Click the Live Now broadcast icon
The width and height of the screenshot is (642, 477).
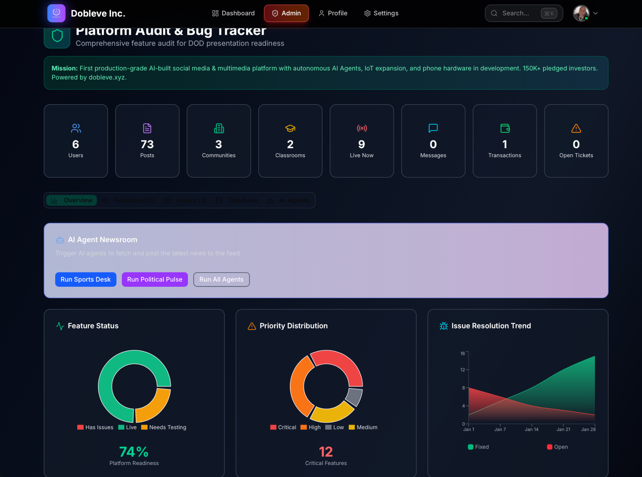(361, 128)
